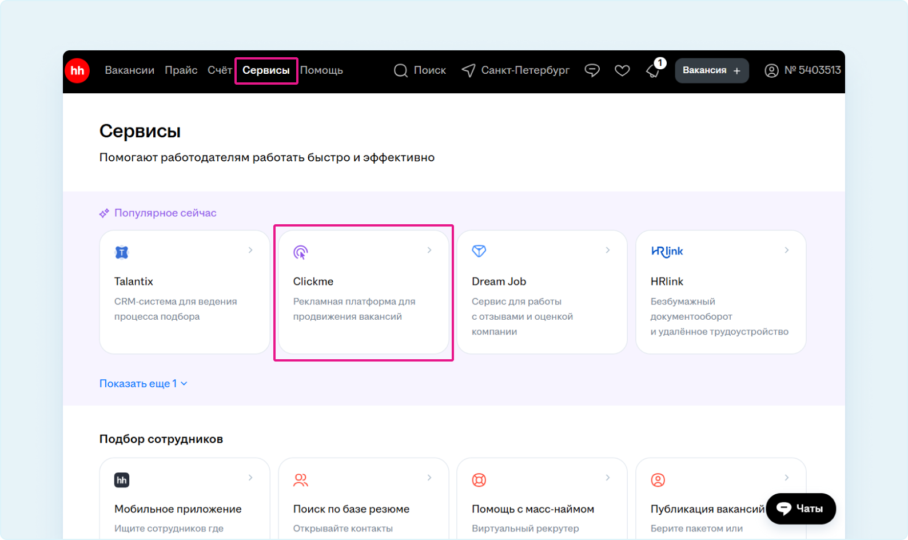The width and height of the screenshot is (908, 540).
Task: Click the chevron on HRlink card
Action: point(787,250)
